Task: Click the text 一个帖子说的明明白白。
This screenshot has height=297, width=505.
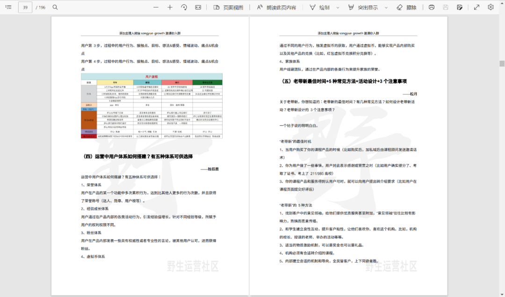Action: (x=299, y=126)
